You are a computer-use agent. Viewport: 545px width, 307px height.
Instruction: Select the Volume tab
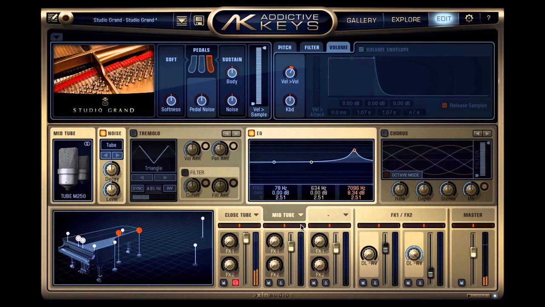coord(338,47)
